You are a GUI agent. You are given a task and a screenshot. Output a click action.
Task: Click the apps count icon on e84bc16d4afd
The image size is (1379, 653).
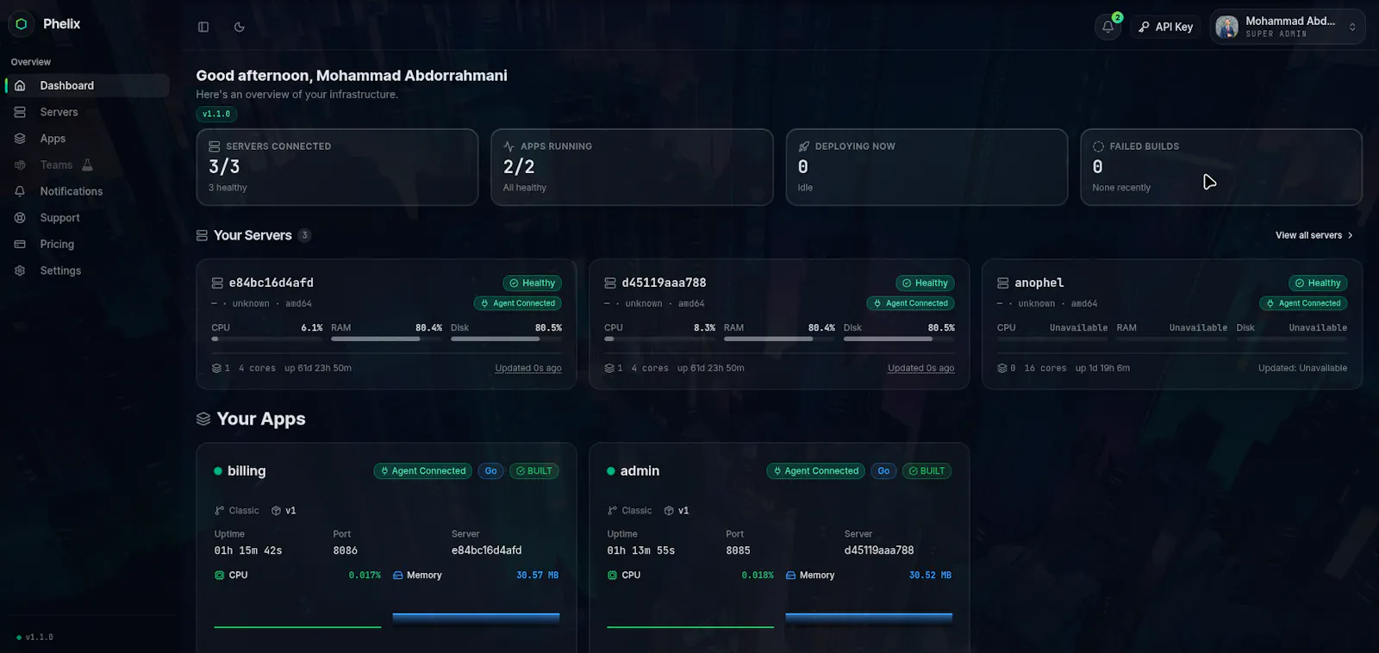pyautogui.click(x=217, y=368)
